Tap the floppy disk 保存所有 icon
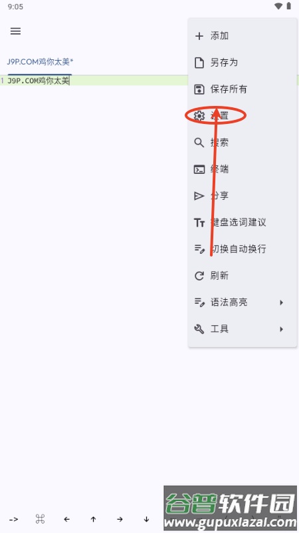Screen dimensions: 299x533 pos(199,89)
